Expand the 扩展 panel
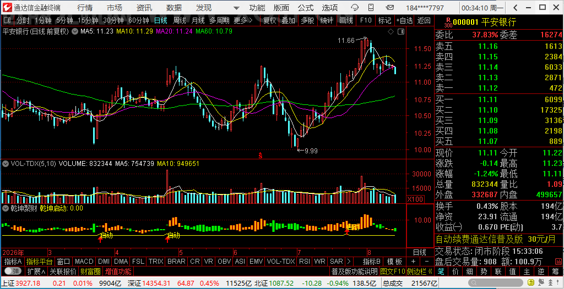The image size is (564, 289). pyautogui.click(x=36, y=271)
